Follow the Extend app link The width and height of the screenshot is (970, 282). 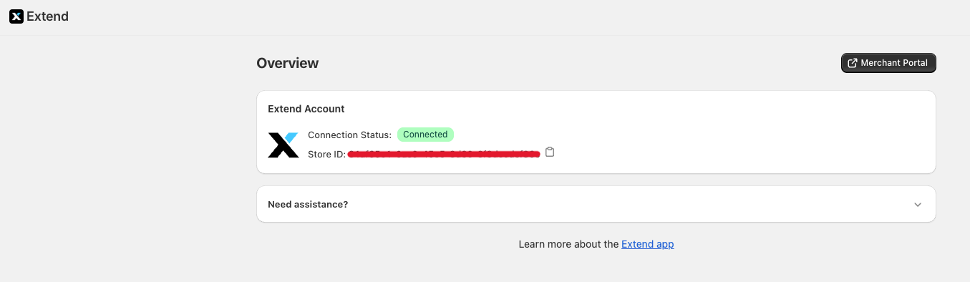pos(647,244)
